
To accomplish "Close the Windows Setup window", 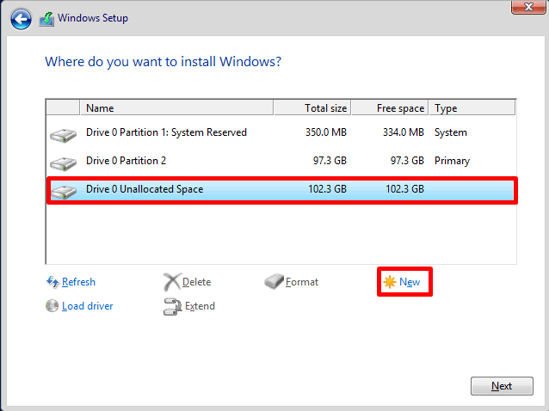I will tap(523, 8).
